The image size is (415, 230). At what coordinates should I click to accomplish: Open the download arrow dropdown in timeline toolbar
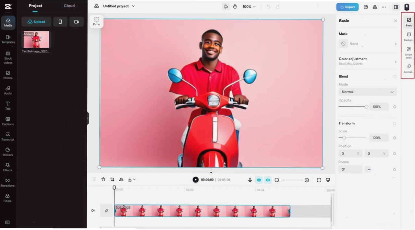coord(131,179)
